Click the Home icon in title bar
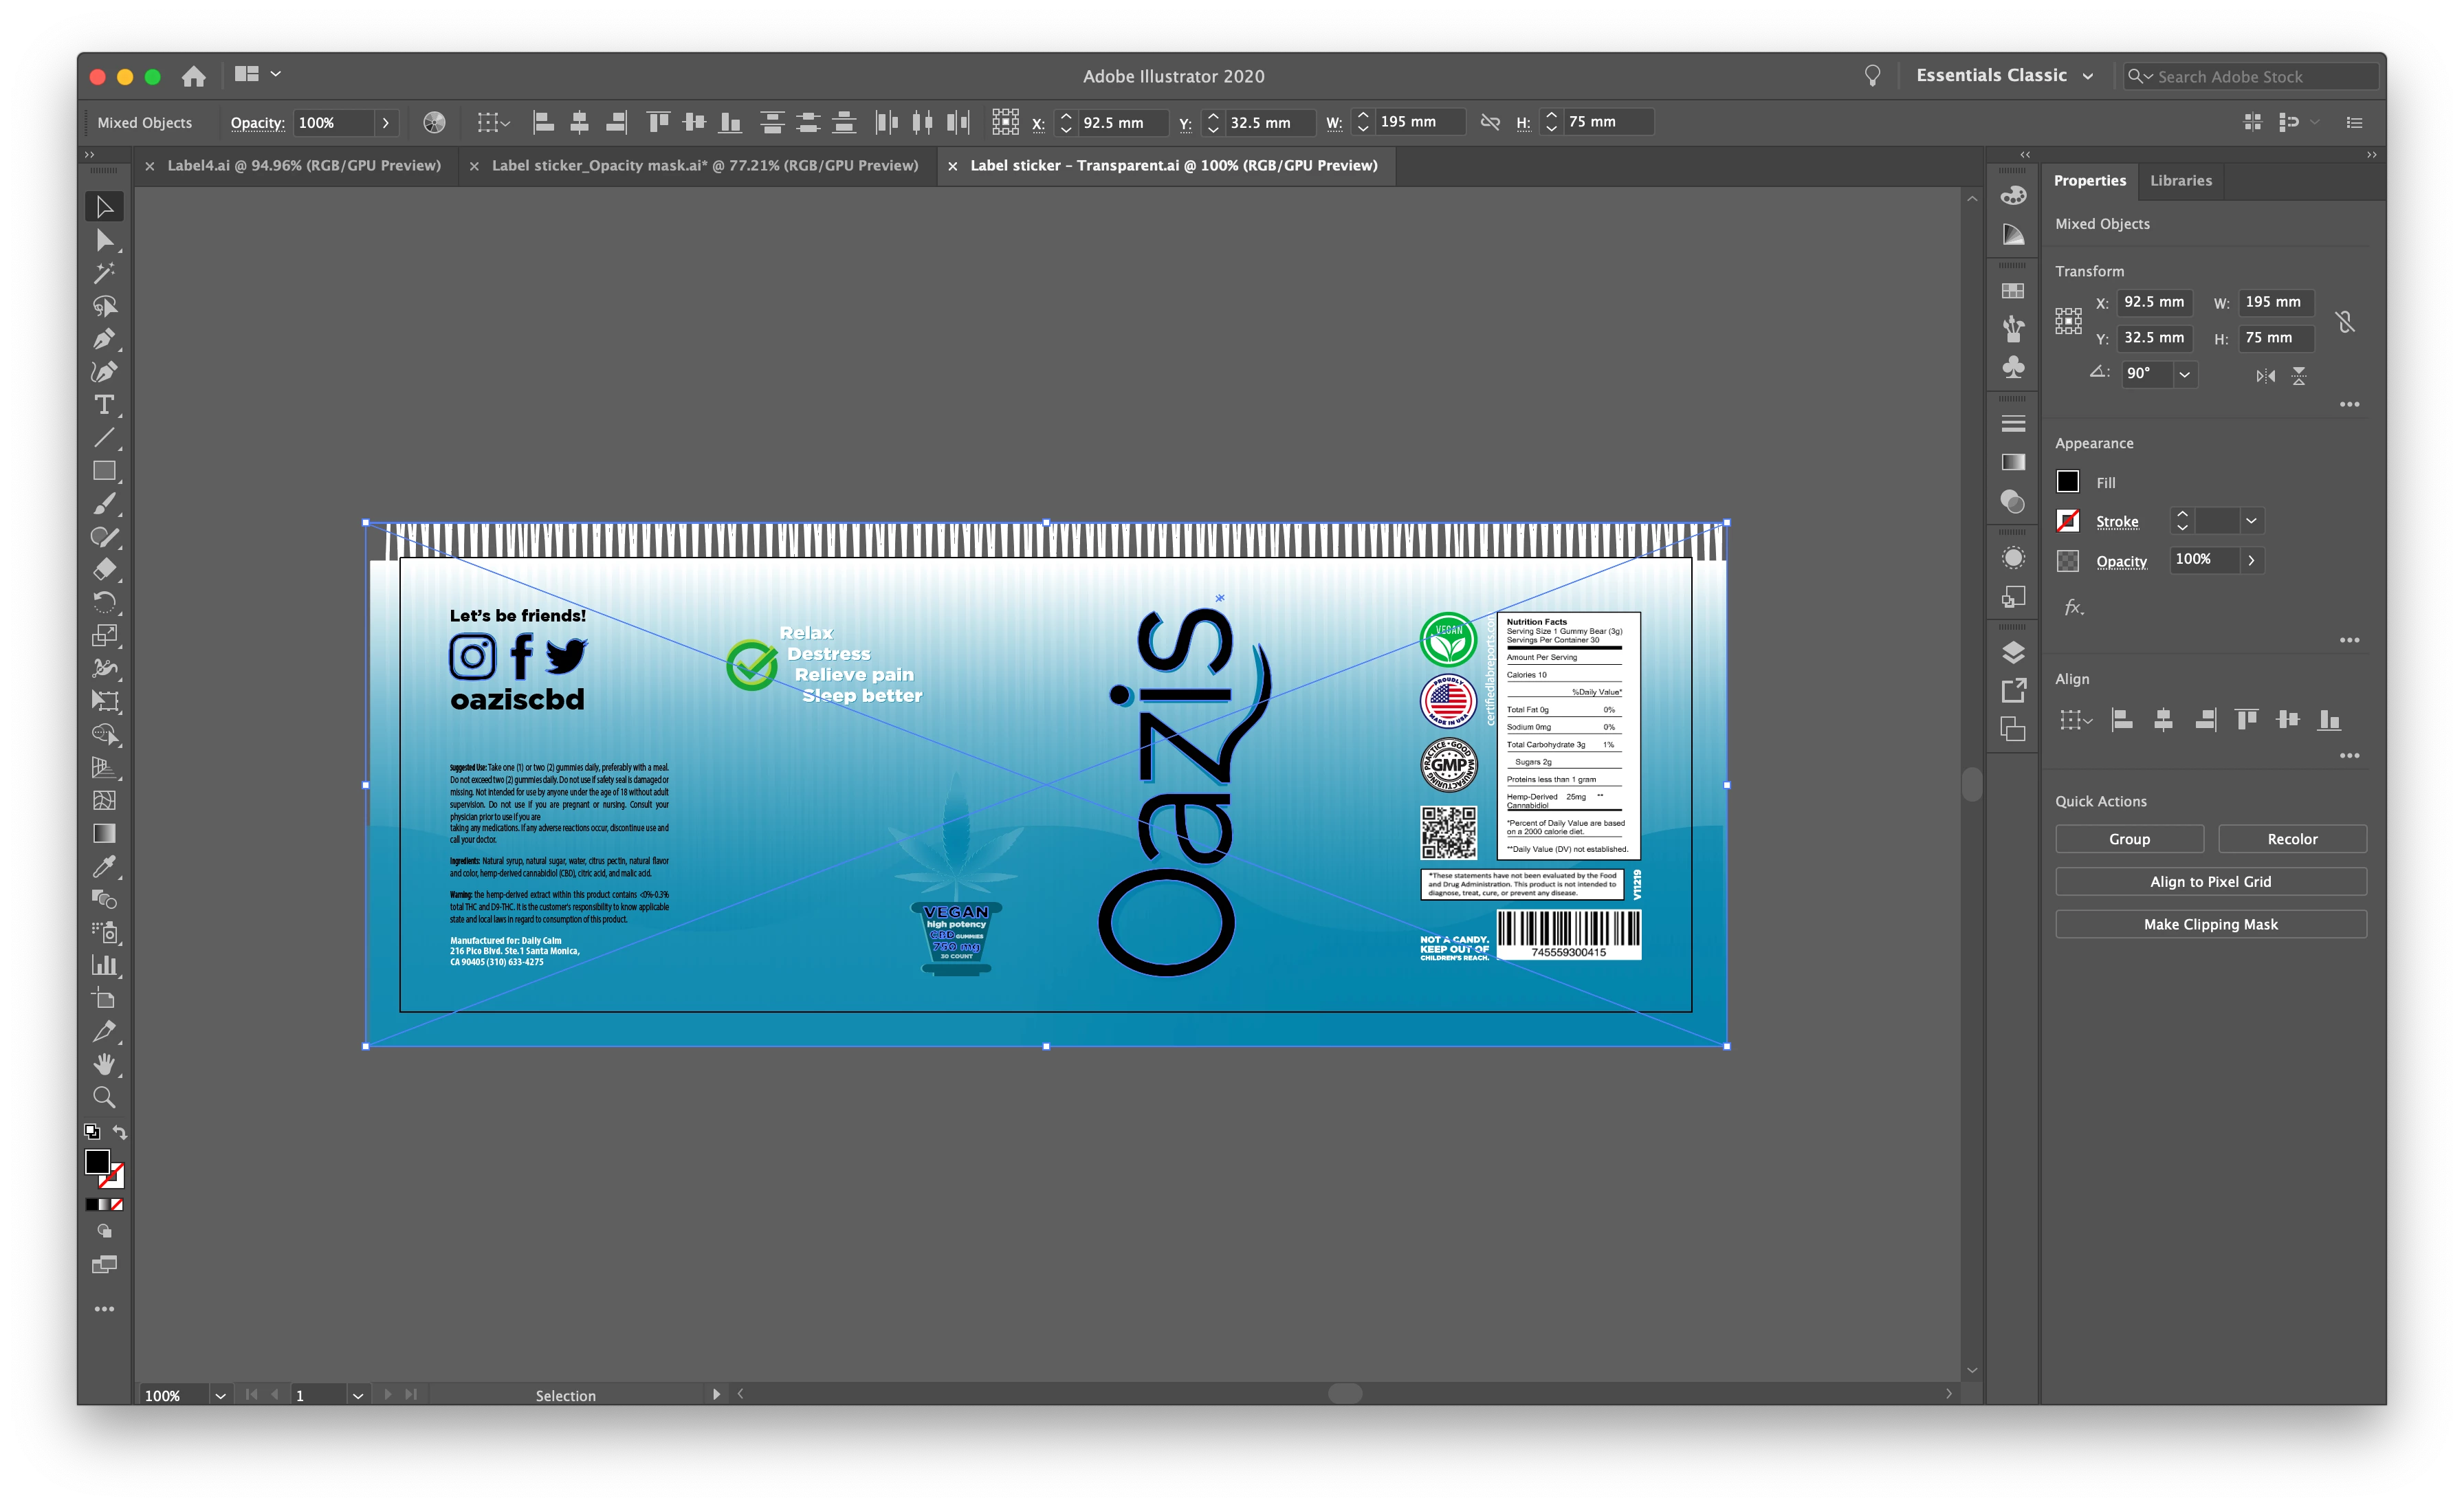 [x=194, y=76]
